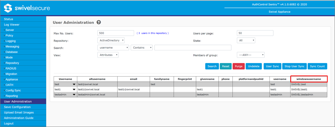The width and height of the screenshot is (335, 127).
Task: Click the familyname column header
Action: [162, 79]
